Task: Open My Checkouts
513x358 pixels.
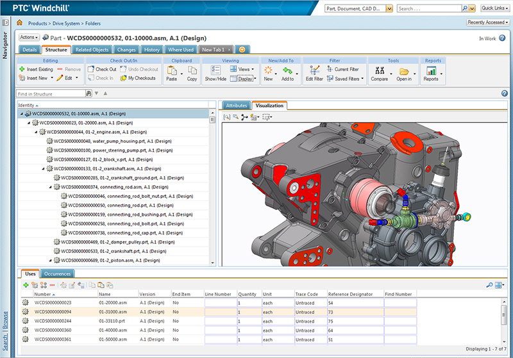Action: pos(138,78)
